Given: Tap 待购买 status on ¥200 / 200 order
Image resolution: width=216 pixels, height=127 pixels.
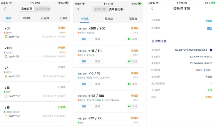Looking at the screenshot, I should click(135, 28).
